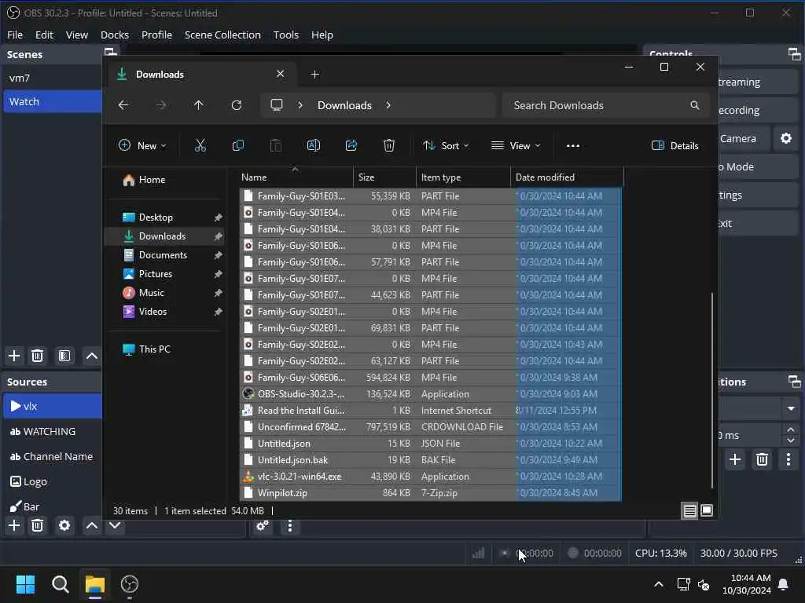The width and height of the screenshot is (805, 603).
Task: Click the Copy icon in Explorer toolbar
Action: click(x=238, y=145)
